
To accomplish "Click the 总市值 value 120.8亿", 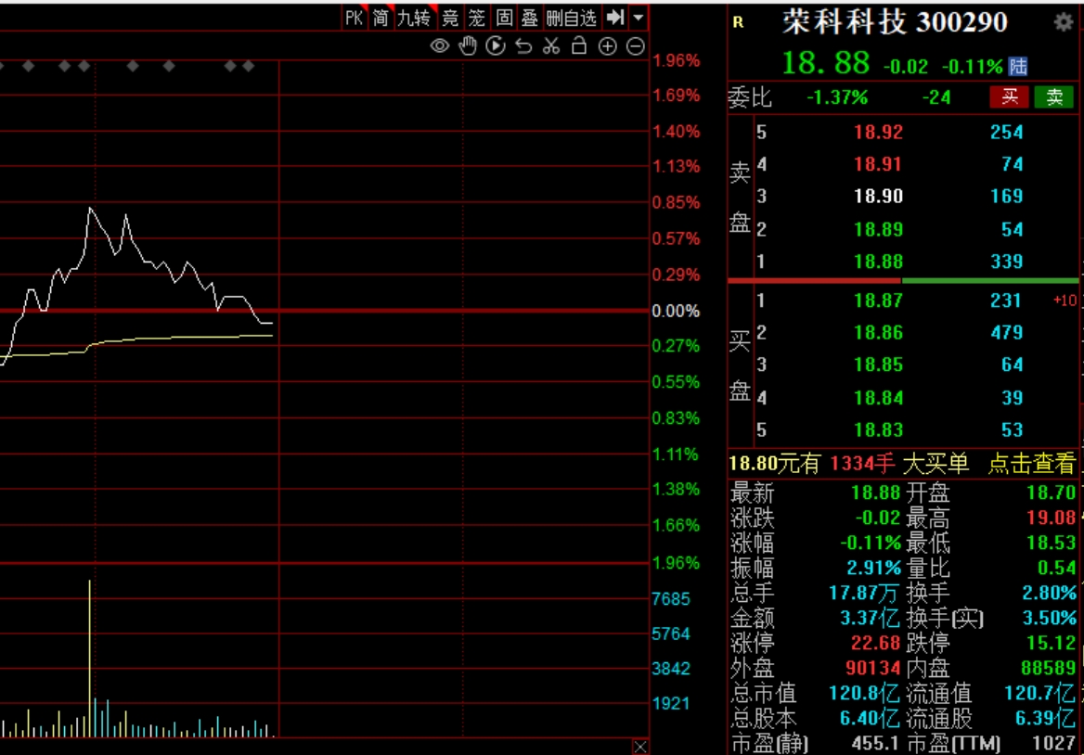I will 864,693.
